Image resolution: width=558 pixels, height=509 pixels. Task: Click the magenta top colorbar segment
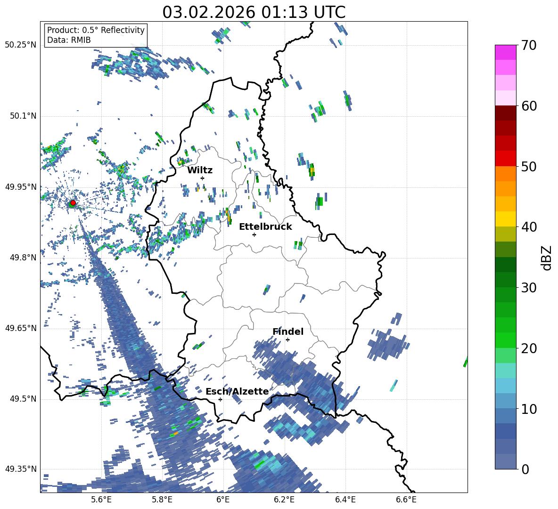(x=505, y=52)
